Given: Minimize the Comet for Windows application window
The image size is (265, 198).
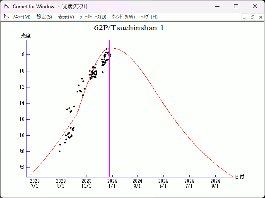Looking at the screenshot, I should point(217,6).
